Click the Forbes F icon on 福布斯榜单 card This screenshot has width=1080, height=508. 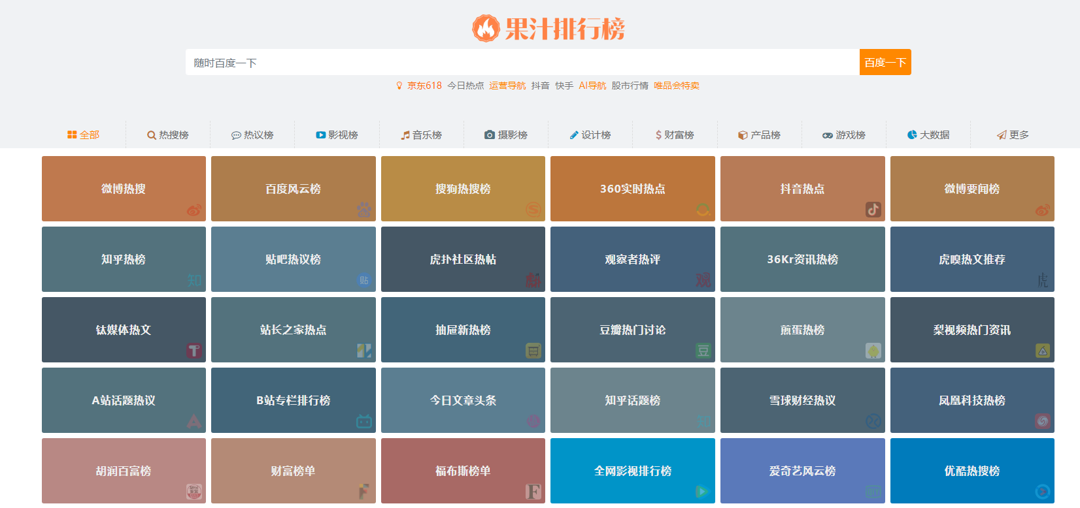pyautogui.click(x=533, y=492)
